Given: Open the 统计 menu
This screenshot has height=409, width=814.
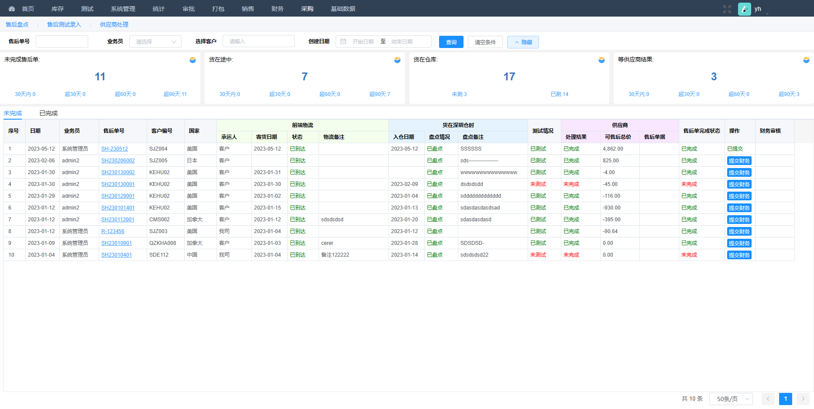Looking at the screenshot, I should [159, 9].
